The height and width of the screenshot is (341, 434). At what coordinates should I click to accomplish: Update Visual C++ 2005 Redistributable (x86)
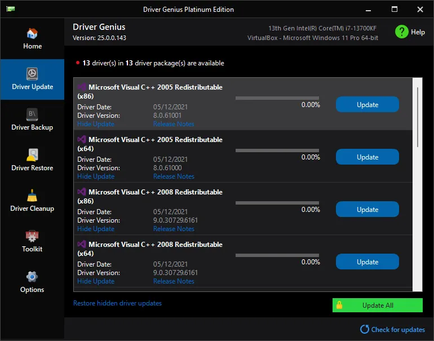367,104
